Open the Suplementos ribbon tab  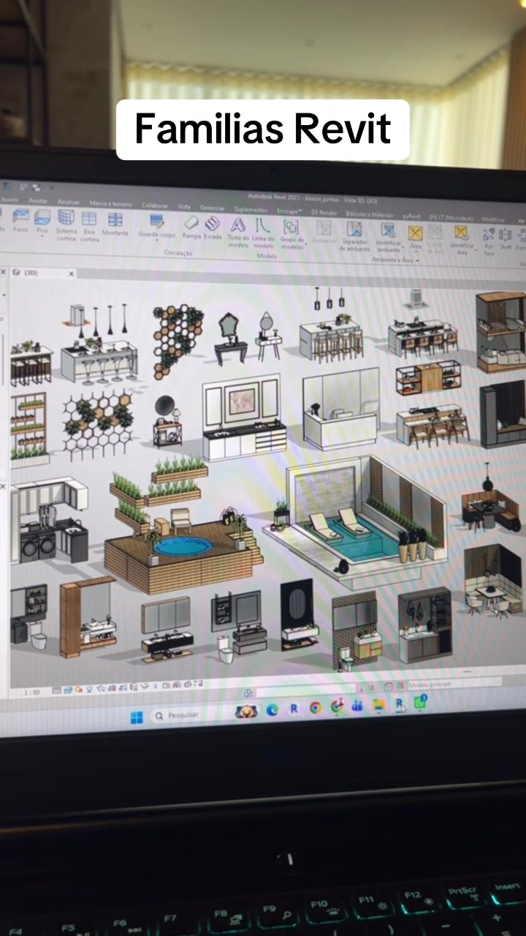251,209
